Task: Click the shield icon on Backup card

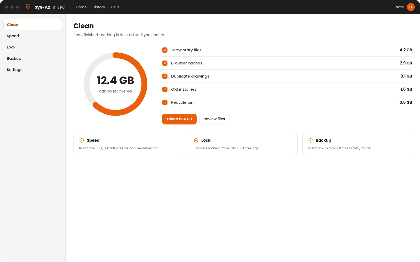Action: coord(311,140)
